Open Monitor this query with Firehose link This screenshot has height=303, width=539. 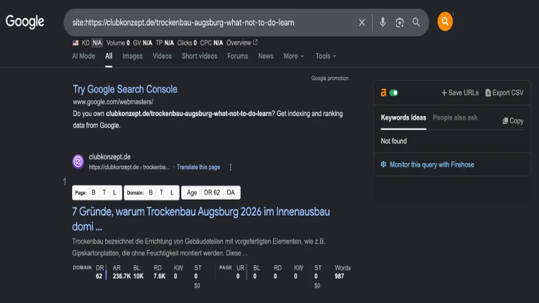[x=432, y=165]
